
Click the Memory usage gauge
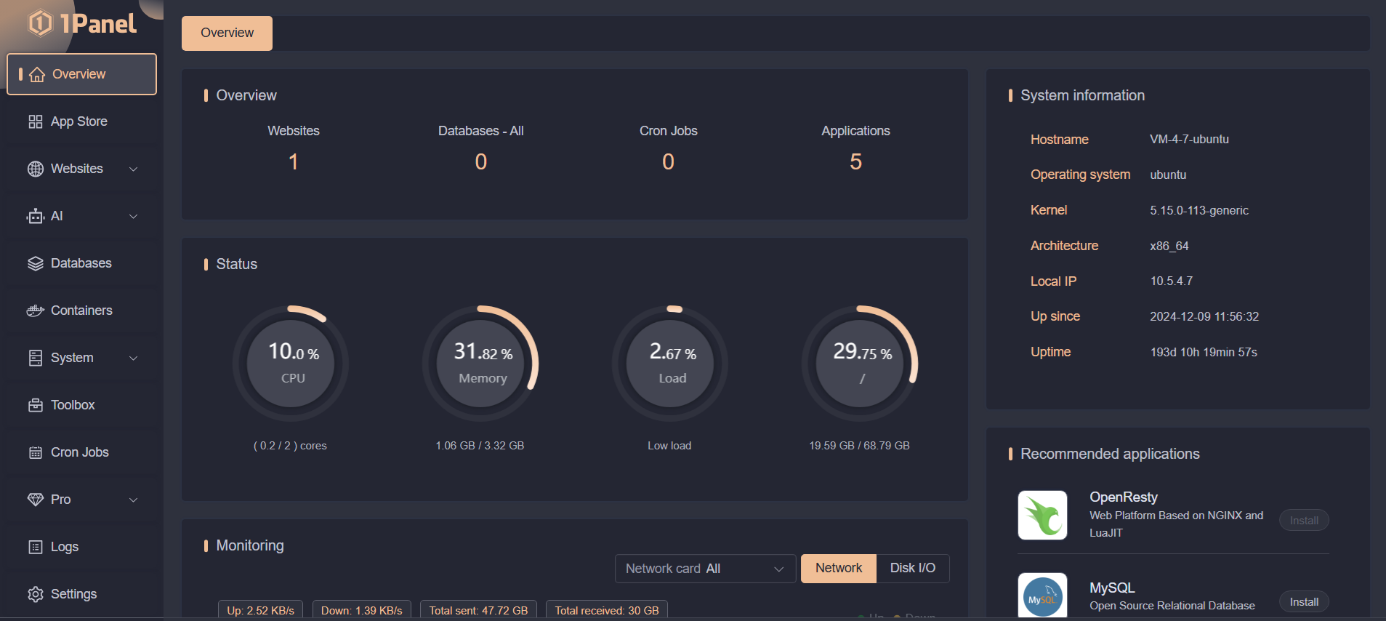tap(480, 364)
